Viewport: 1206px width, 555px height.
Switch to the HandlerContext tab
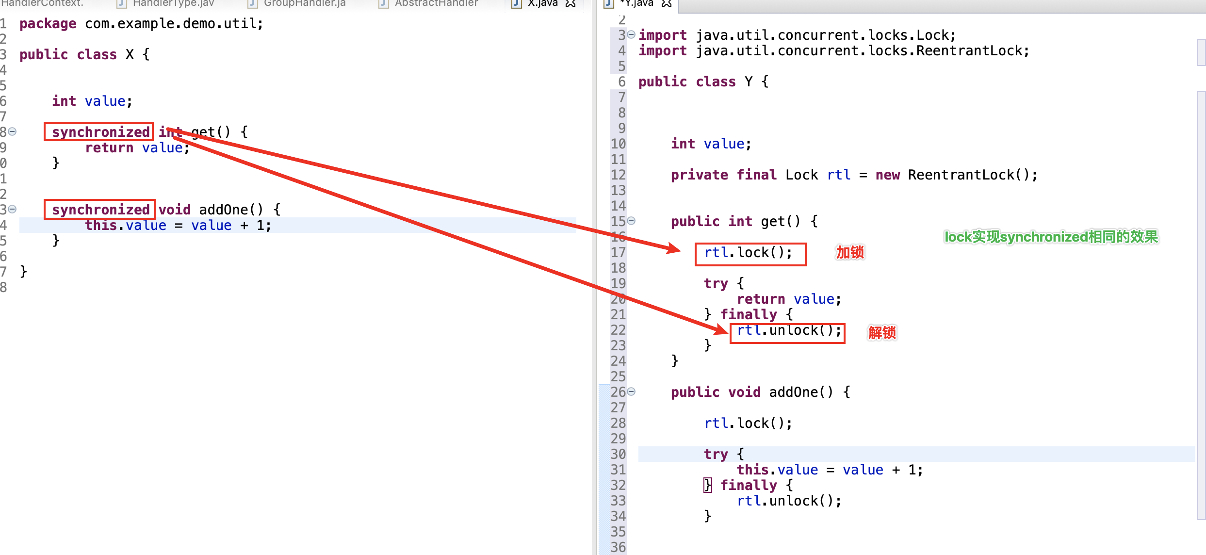click(43, 3)
